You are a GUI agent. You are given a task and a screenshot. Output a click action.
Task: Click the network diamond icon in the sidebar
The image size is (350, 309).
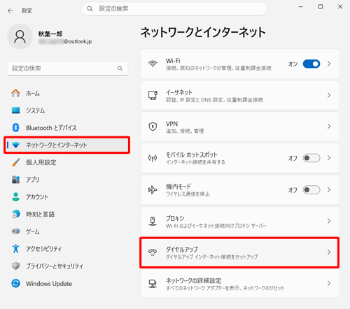pos(15,145)
